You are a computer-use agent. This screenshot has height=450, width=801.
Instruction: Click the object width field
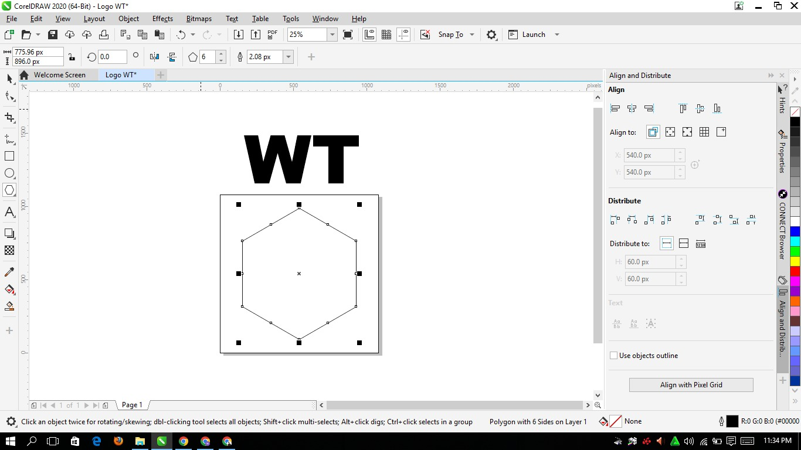point(38,52)
